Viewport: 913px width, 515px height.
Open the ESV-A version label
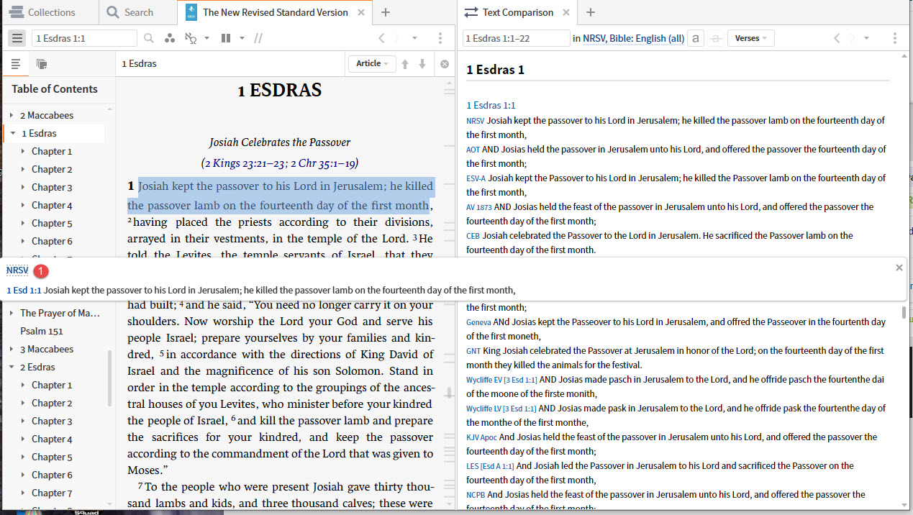[476, 178]
